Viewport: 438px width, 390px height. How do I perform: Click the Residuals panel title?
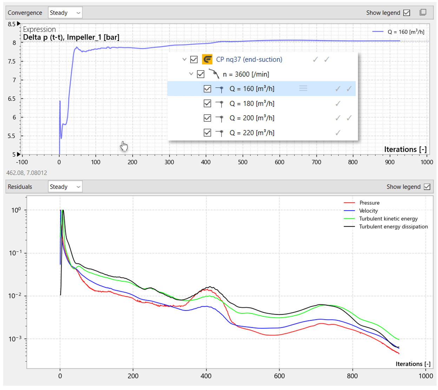(20, 187)
